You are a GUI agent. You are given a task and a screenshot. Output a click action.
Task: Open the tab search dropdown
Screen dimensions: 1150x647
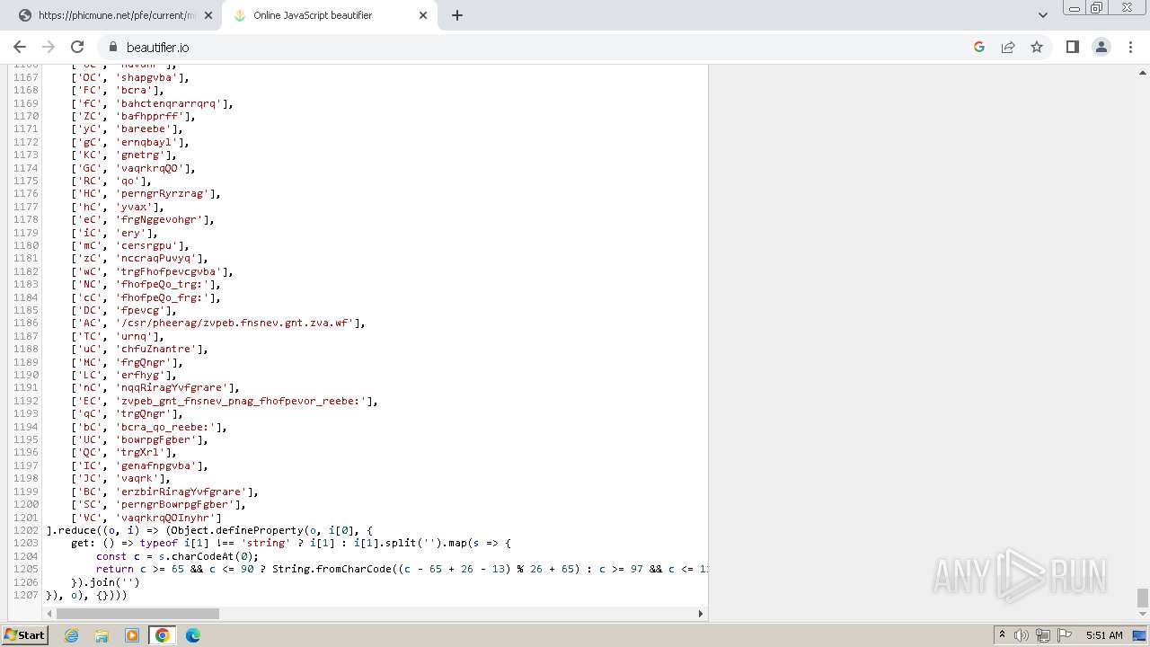point(1043,15)
